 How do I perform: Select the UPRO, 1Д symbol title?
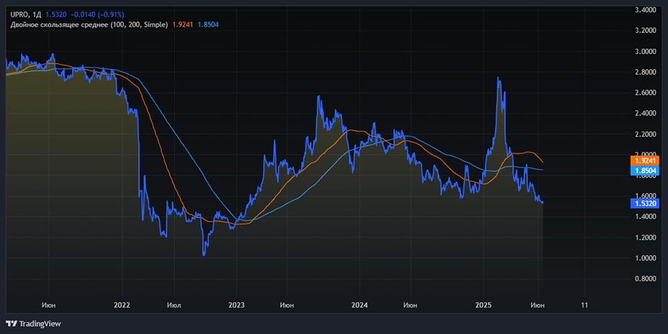[x=25, y=14]
